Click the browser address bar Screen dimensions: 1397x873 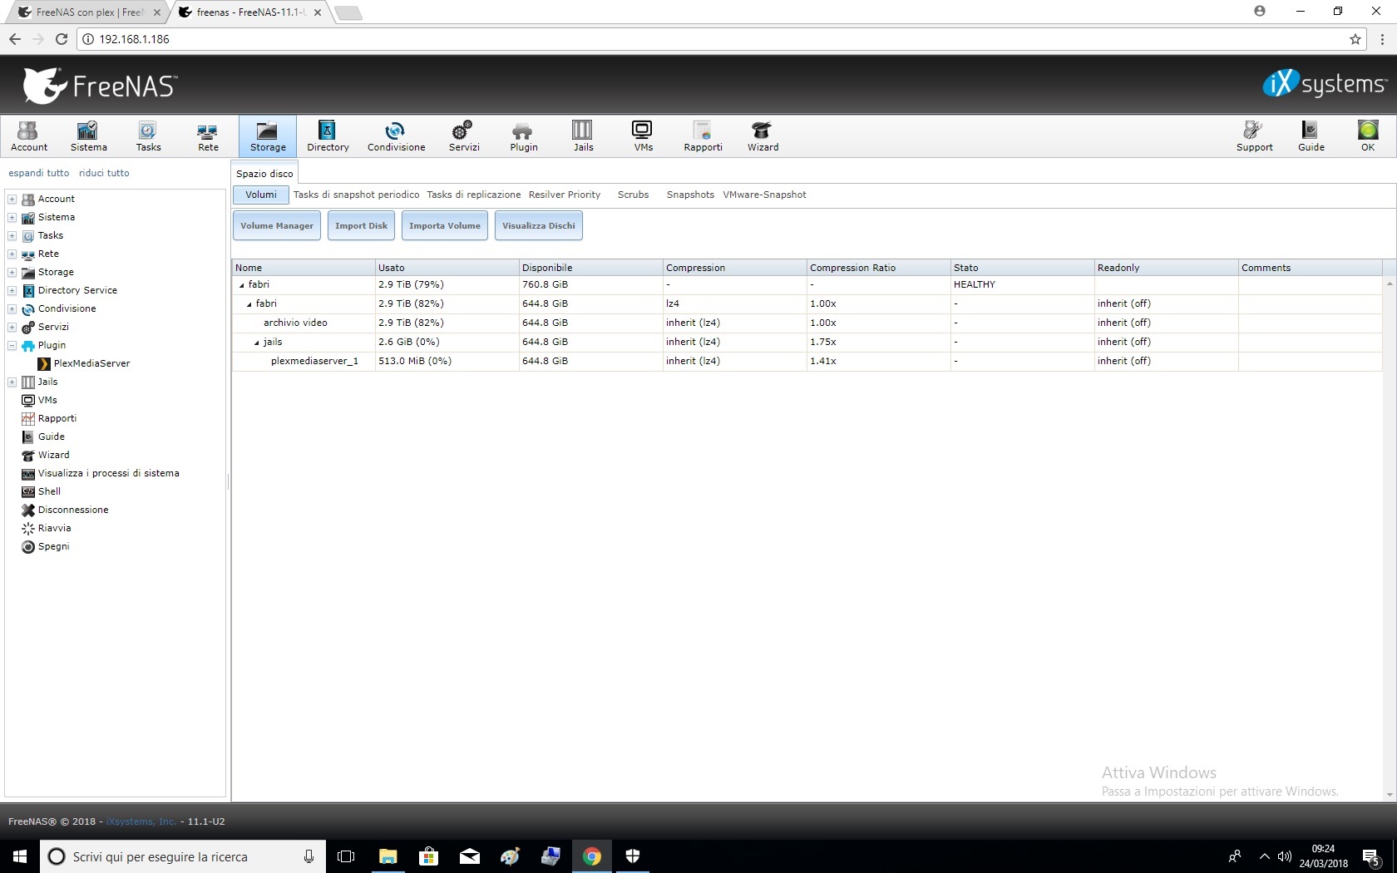coord(715,39)
